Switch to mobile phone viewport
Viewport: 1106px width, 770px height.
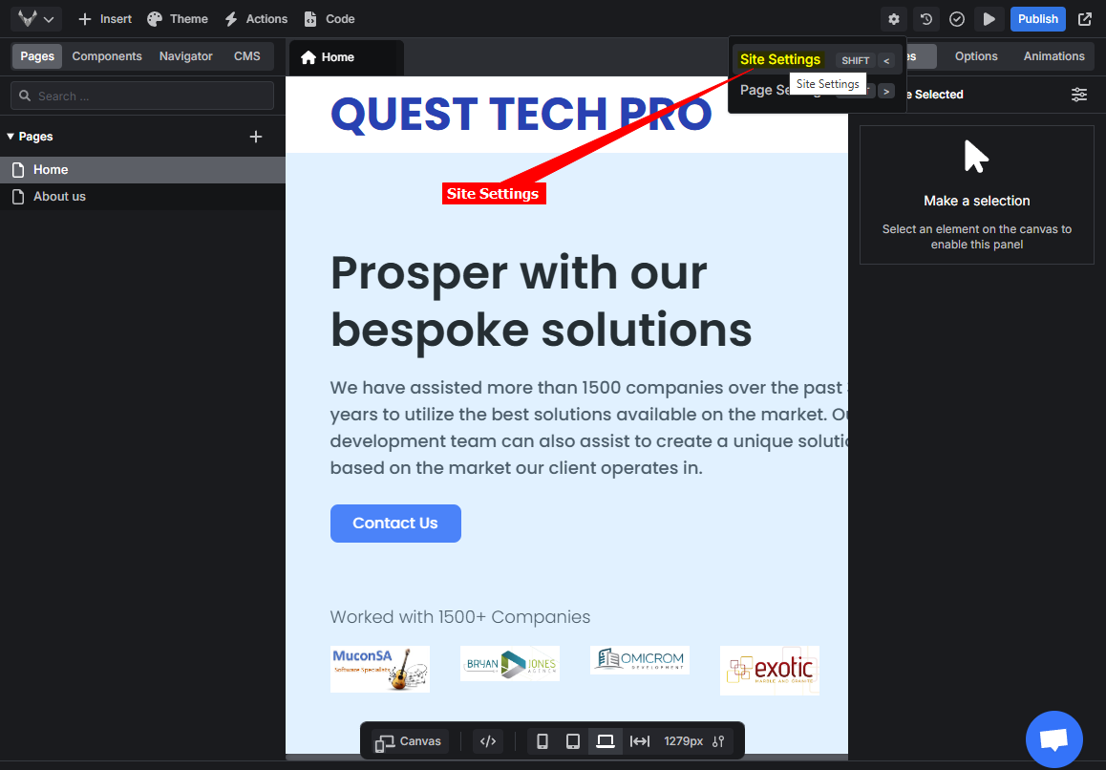[542, 741]
